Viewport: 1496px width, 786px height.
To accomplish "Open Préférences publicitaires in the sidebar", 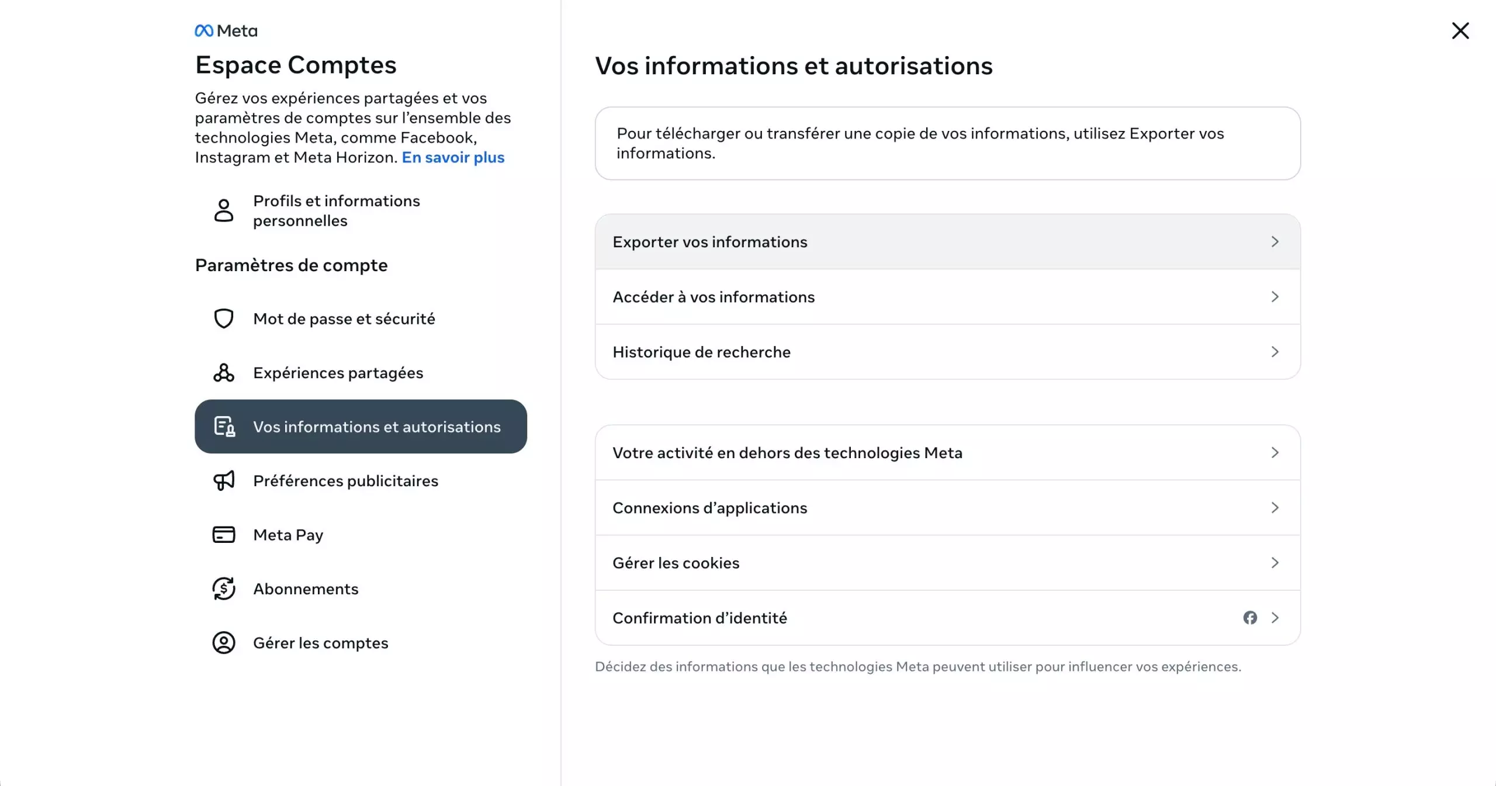I will click(x=345, y=481).
